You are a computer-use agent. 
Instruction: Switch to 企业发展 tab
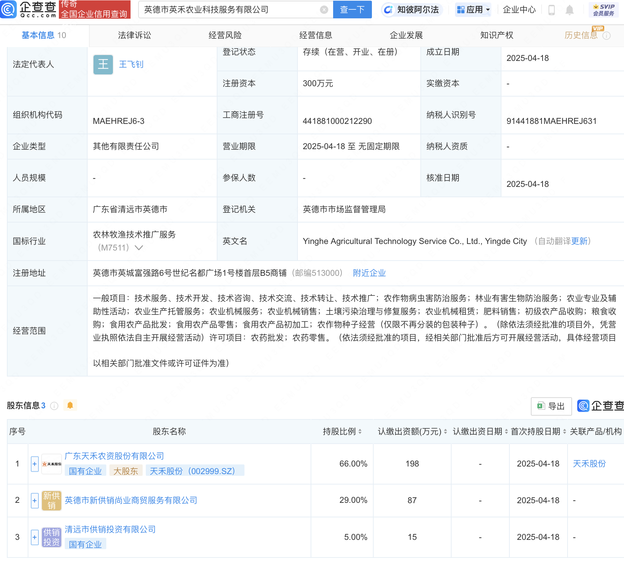tap(406, 35)
